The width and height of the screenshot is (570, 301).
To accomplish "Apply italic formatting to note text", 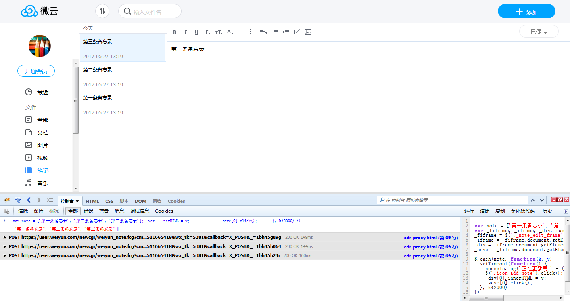I will (185, 32).
